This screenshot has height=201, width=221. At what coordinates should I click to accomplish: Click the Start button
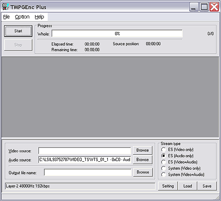click(x=18, y=31)
